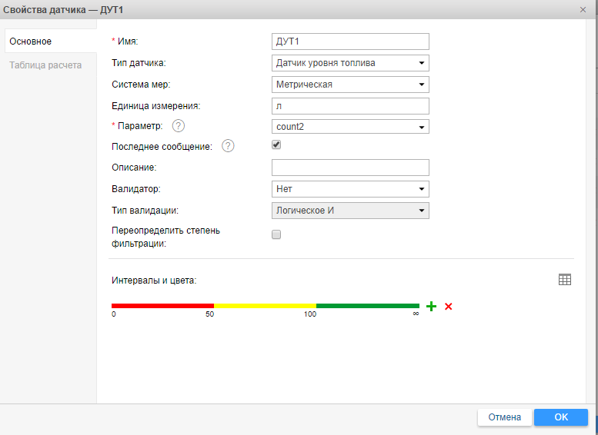The height and width of the screenshot is (435, 598).
Task: Enable Переопределить степень фильтрации checkbox
Action: (277, 234)
